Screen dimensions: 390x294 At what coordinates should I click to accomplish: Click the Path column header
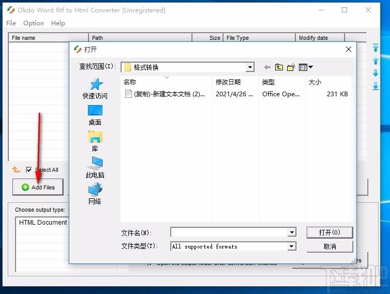[x=140, y=38]
